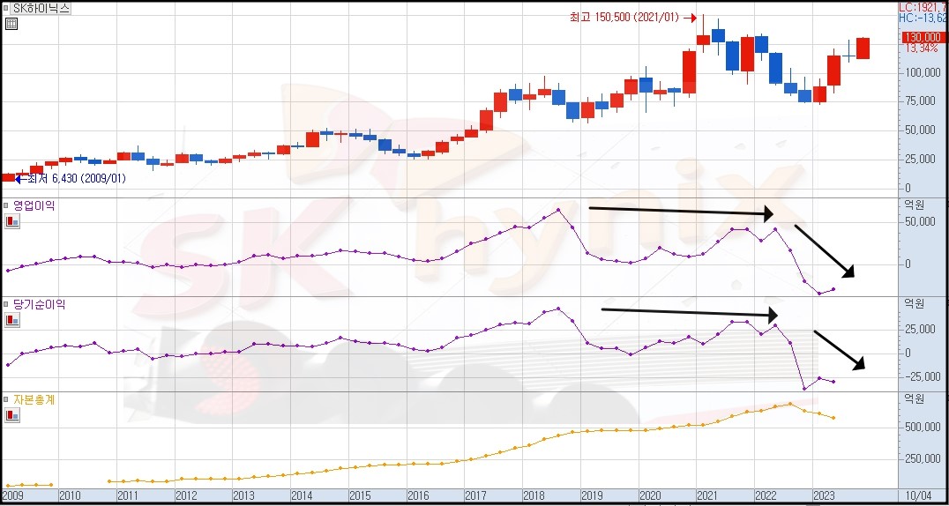Image resolution: width=949 pixels, height=506 pixels.
Task: Select the 영업이익 indicator title
Action: click(x=34, y=205)
